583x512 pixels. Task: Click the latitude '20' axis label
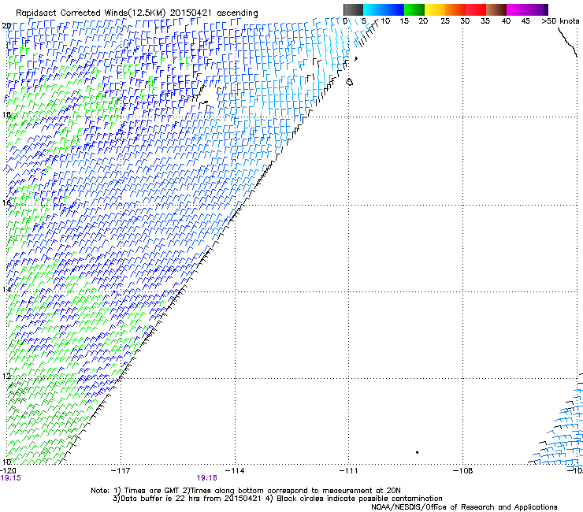6,26
